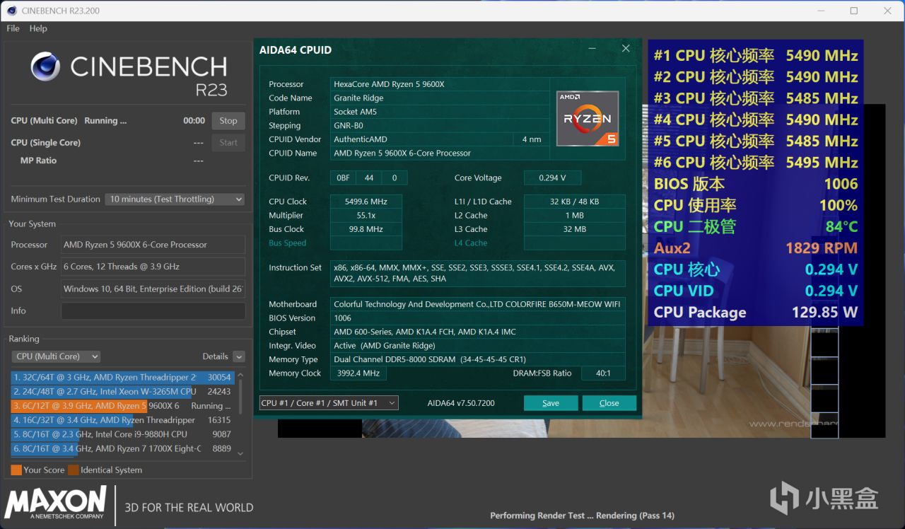Screen dimensions: 905x529
Task: Click Start for the CPU Single Core test
Action: [x=228, y=143]
